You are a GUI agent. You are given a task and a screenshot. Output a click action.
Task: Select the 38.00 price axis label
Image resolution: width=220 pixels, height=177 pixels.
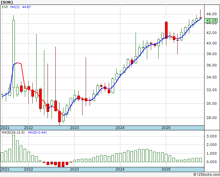pos(212,54)
